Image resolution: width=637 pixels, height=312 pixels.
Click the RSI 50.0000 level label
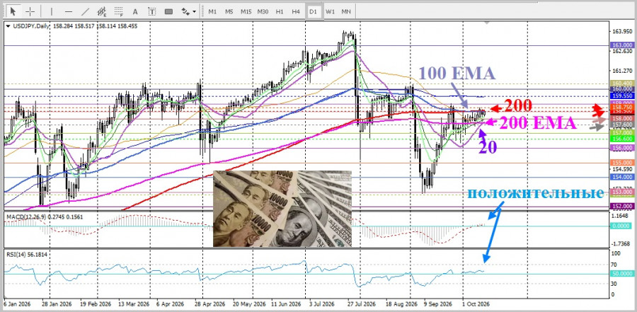(622, 273)
